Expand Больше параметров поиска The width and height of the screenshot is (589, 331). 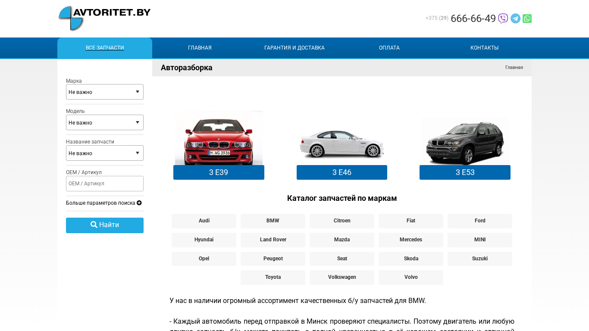coord(104,203)
